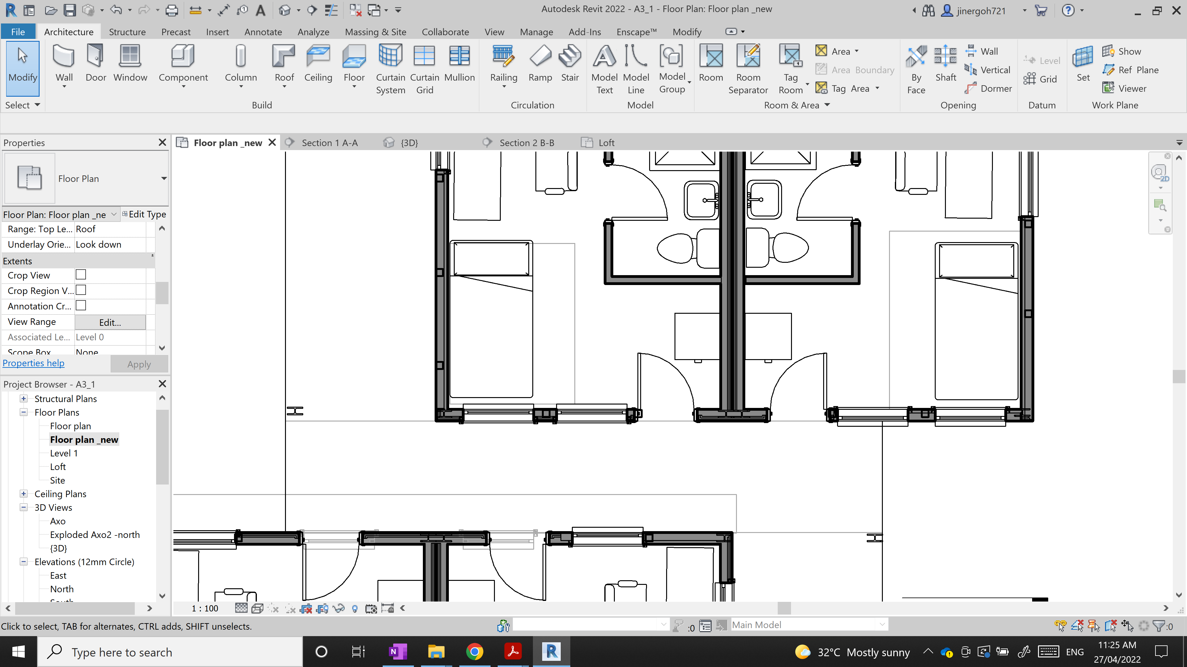Click Edit button for View Range
Screen dimensions: 1187x667
click(110, 322)
